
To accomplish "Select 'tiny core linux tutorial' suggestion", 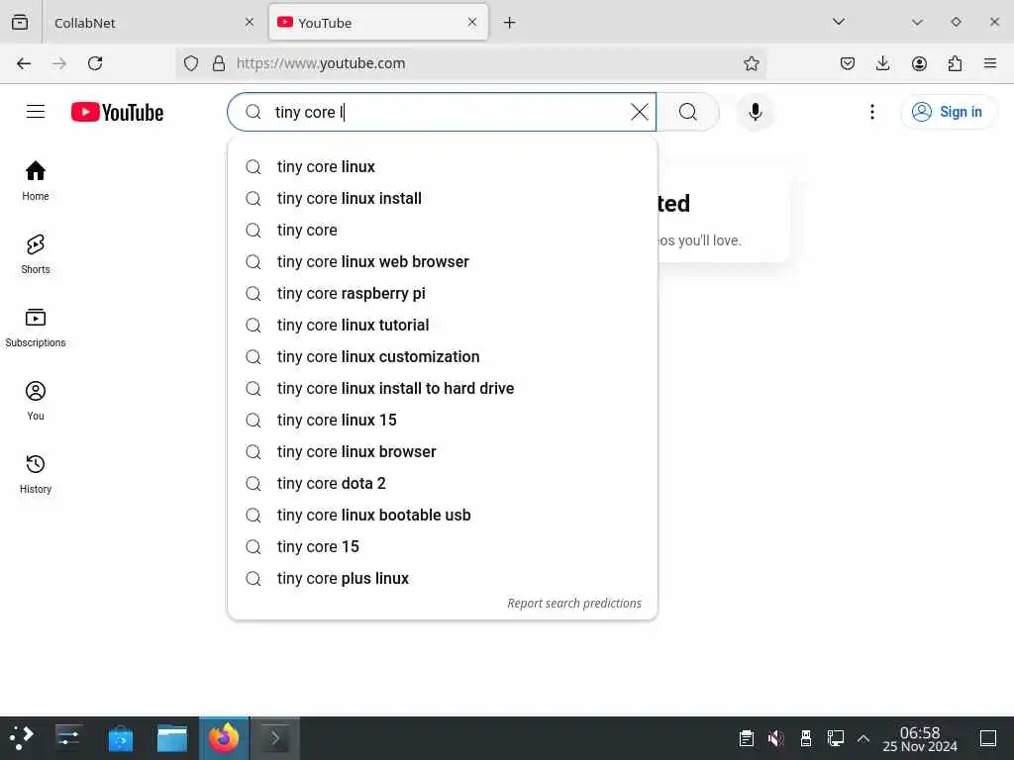I will click(x=443, y=325).
